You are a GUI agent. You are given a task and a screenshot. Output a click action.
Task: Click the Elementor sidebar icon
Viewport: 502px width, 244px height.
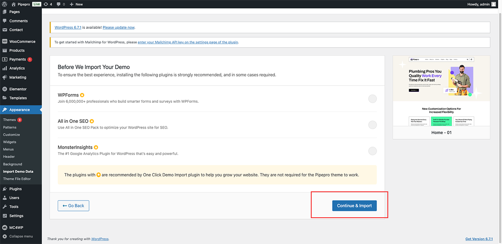(5, 89)
